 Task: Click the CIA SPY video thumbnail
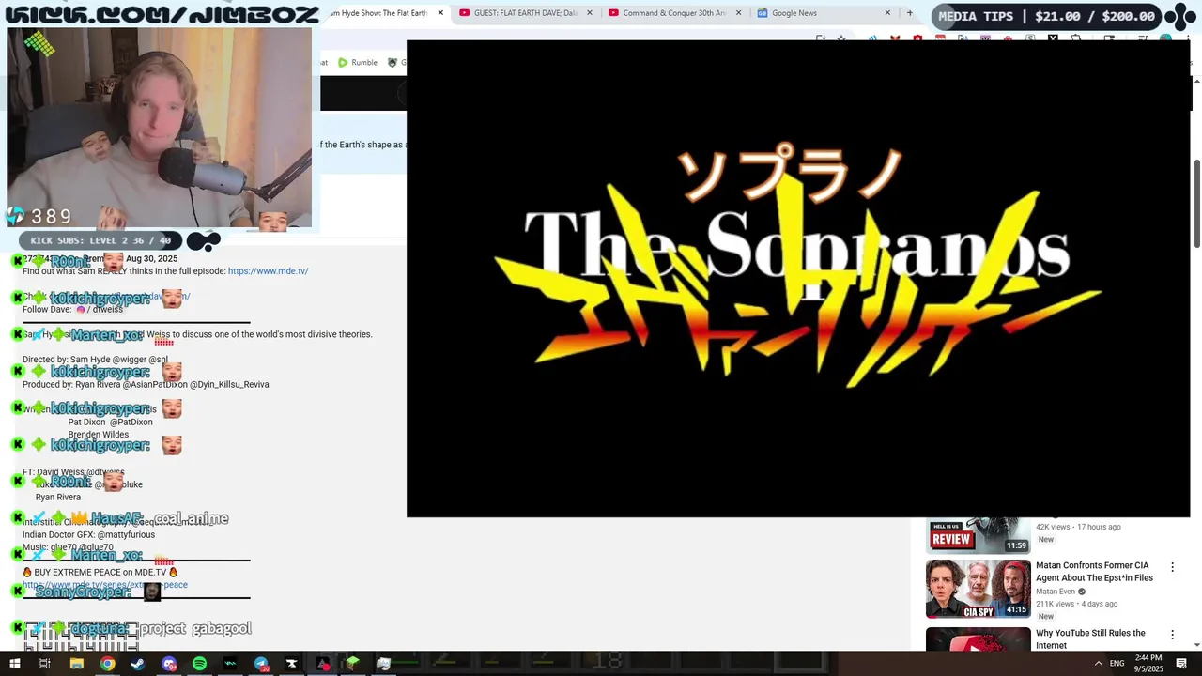pyautogui.click(x=978, y=589)
